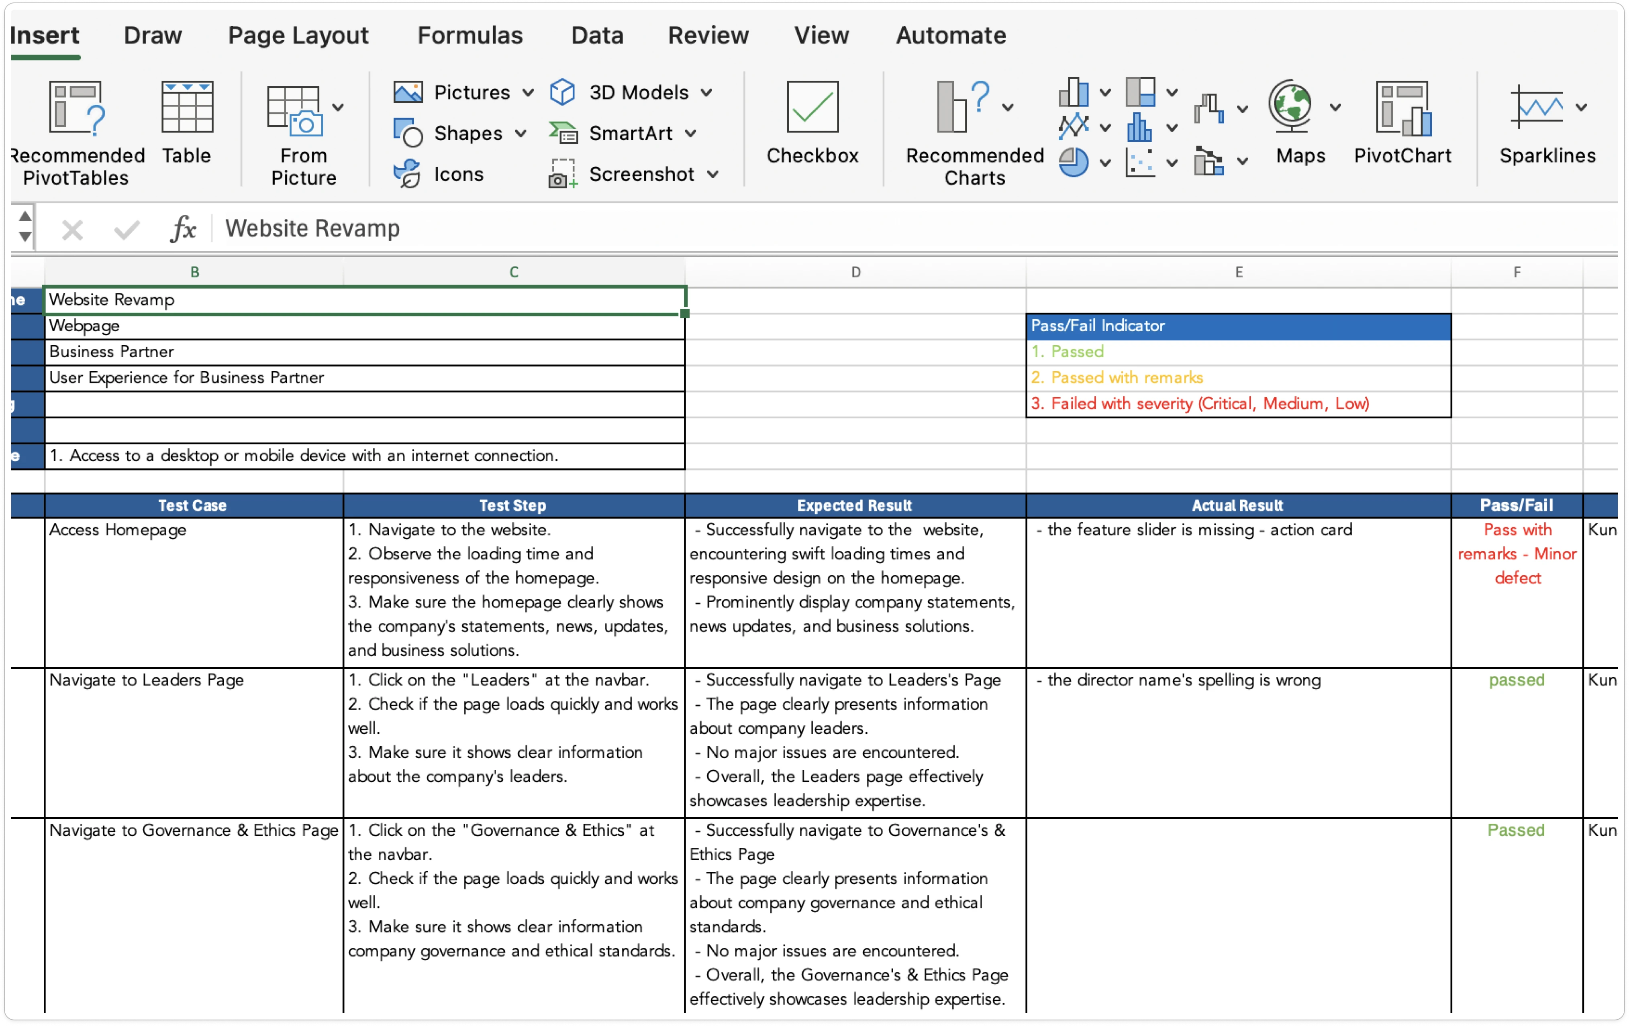This screenshot has width=1629, height=1026.
Task: Click the Maps chart icon
Action: 1291,106
